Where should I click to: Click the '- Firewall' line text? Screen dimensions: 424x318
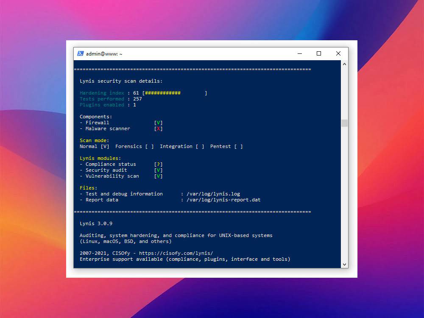(95, 123)
